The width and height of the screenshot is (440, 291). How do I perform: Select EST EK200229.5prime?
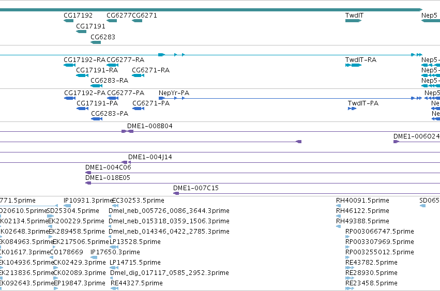coord(77,221)
